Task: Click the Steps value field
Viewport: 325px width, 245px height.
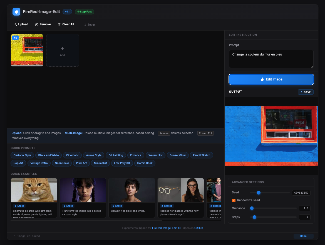Action: [x=304, y=217]
